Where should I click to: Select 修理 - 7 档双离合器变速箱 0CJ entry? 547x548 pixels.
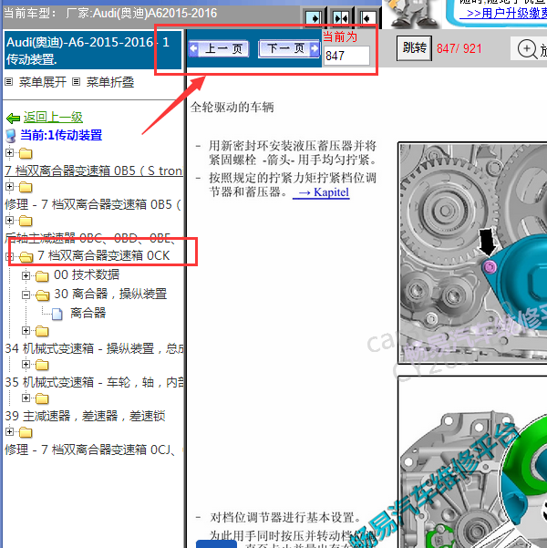pos(92,450)
